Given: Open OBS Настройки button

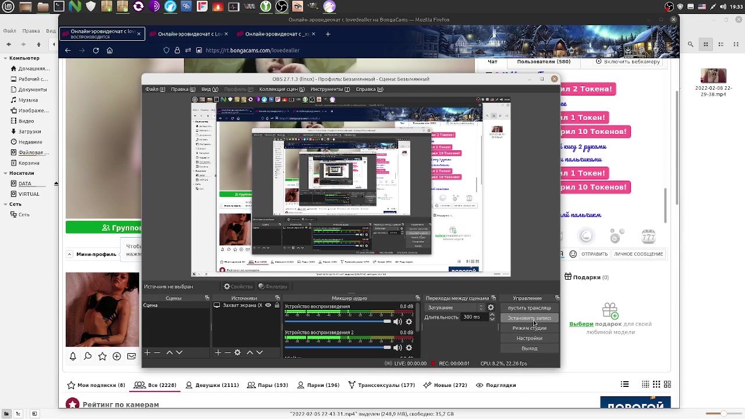Looking at the screenshot, I should point(529,338).
